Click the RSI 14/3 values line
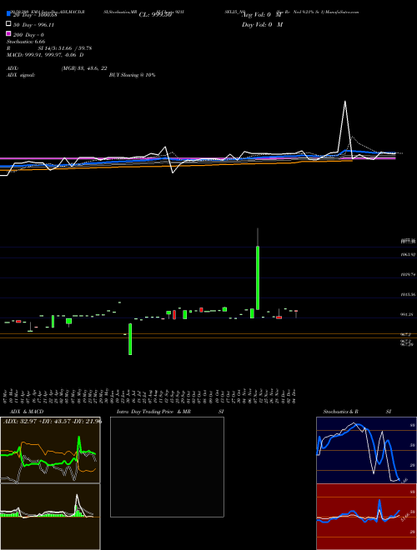This screenshot has height=550, width=417. [49, 48]
